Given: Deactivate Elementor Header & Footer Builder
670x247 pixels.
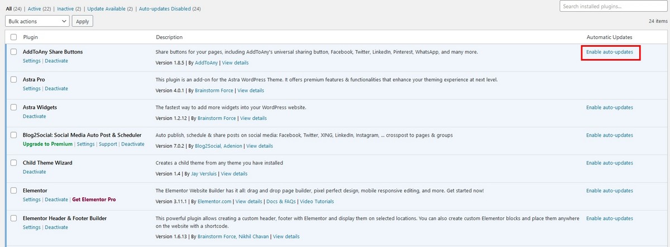Looking at the screenshot, I should [x=56, y=227].
